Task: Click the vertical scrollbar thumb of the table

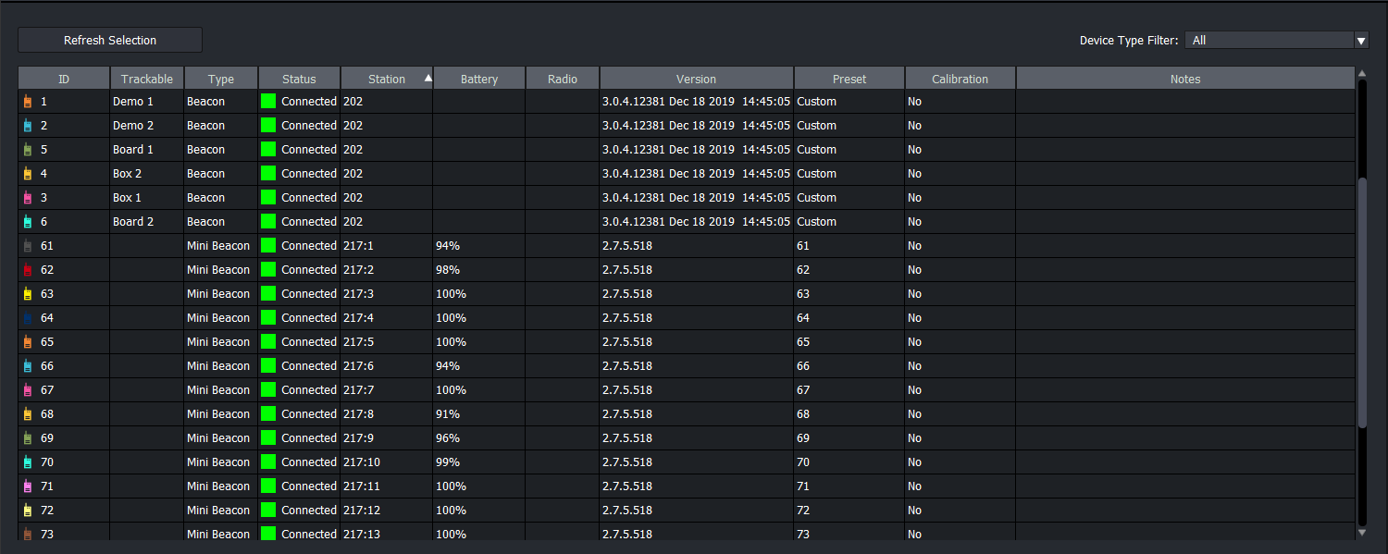Action: click(x=1361, y=301)
